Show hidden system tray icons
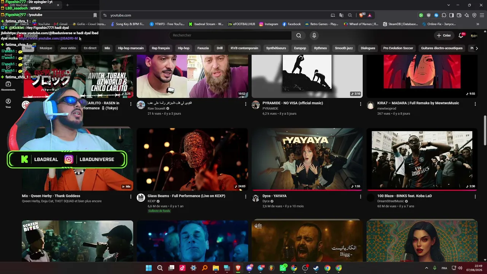The image size is (487, 274). (x=427, y=268)
